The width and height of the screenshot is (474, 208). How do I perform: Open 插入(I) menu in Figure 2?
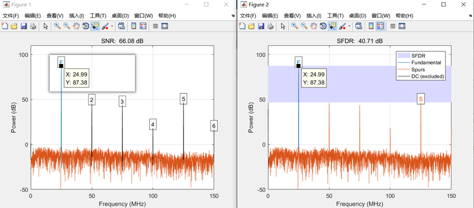314,16
